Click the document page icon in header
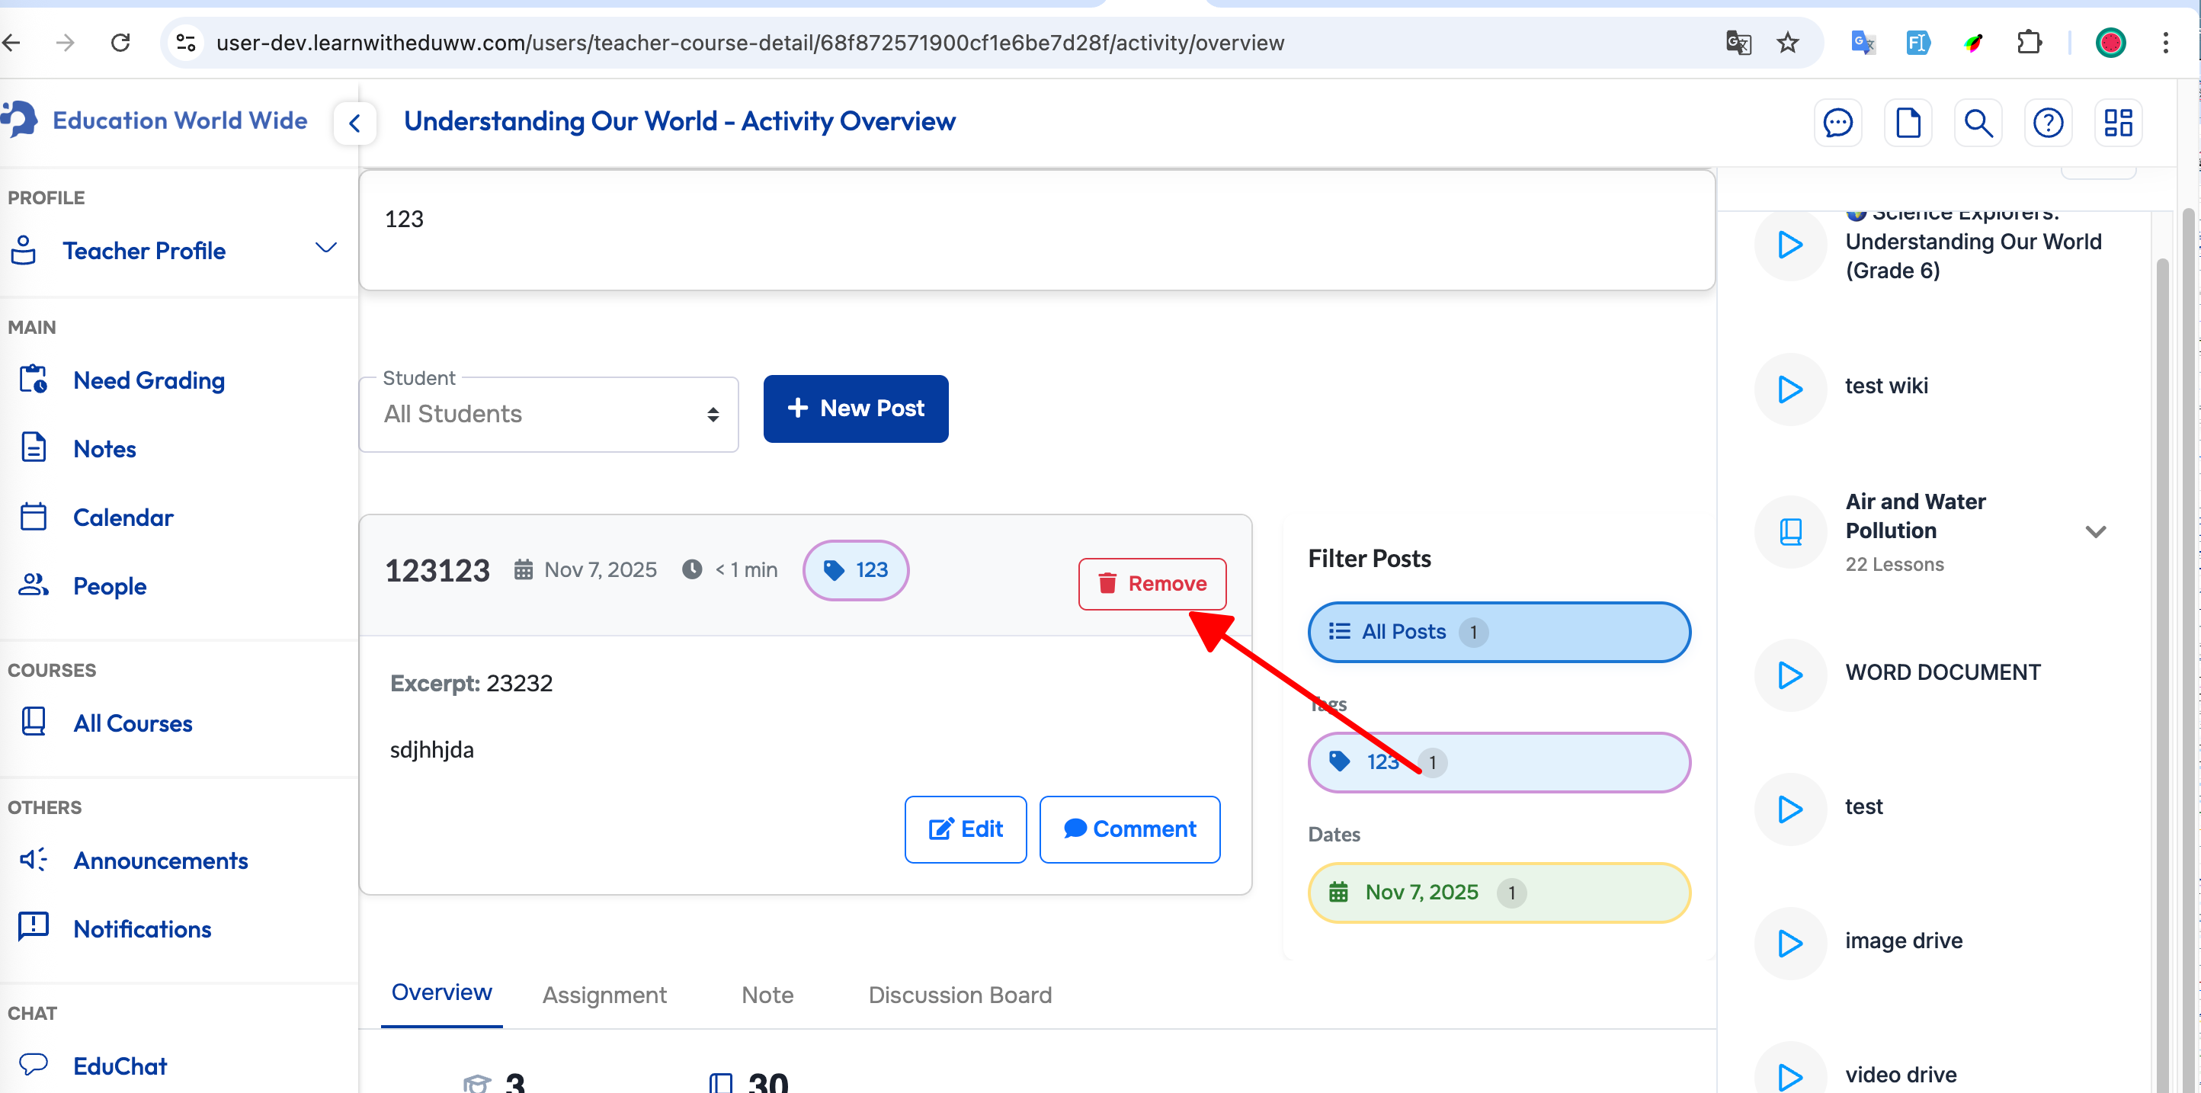 tap(1908, 122)
